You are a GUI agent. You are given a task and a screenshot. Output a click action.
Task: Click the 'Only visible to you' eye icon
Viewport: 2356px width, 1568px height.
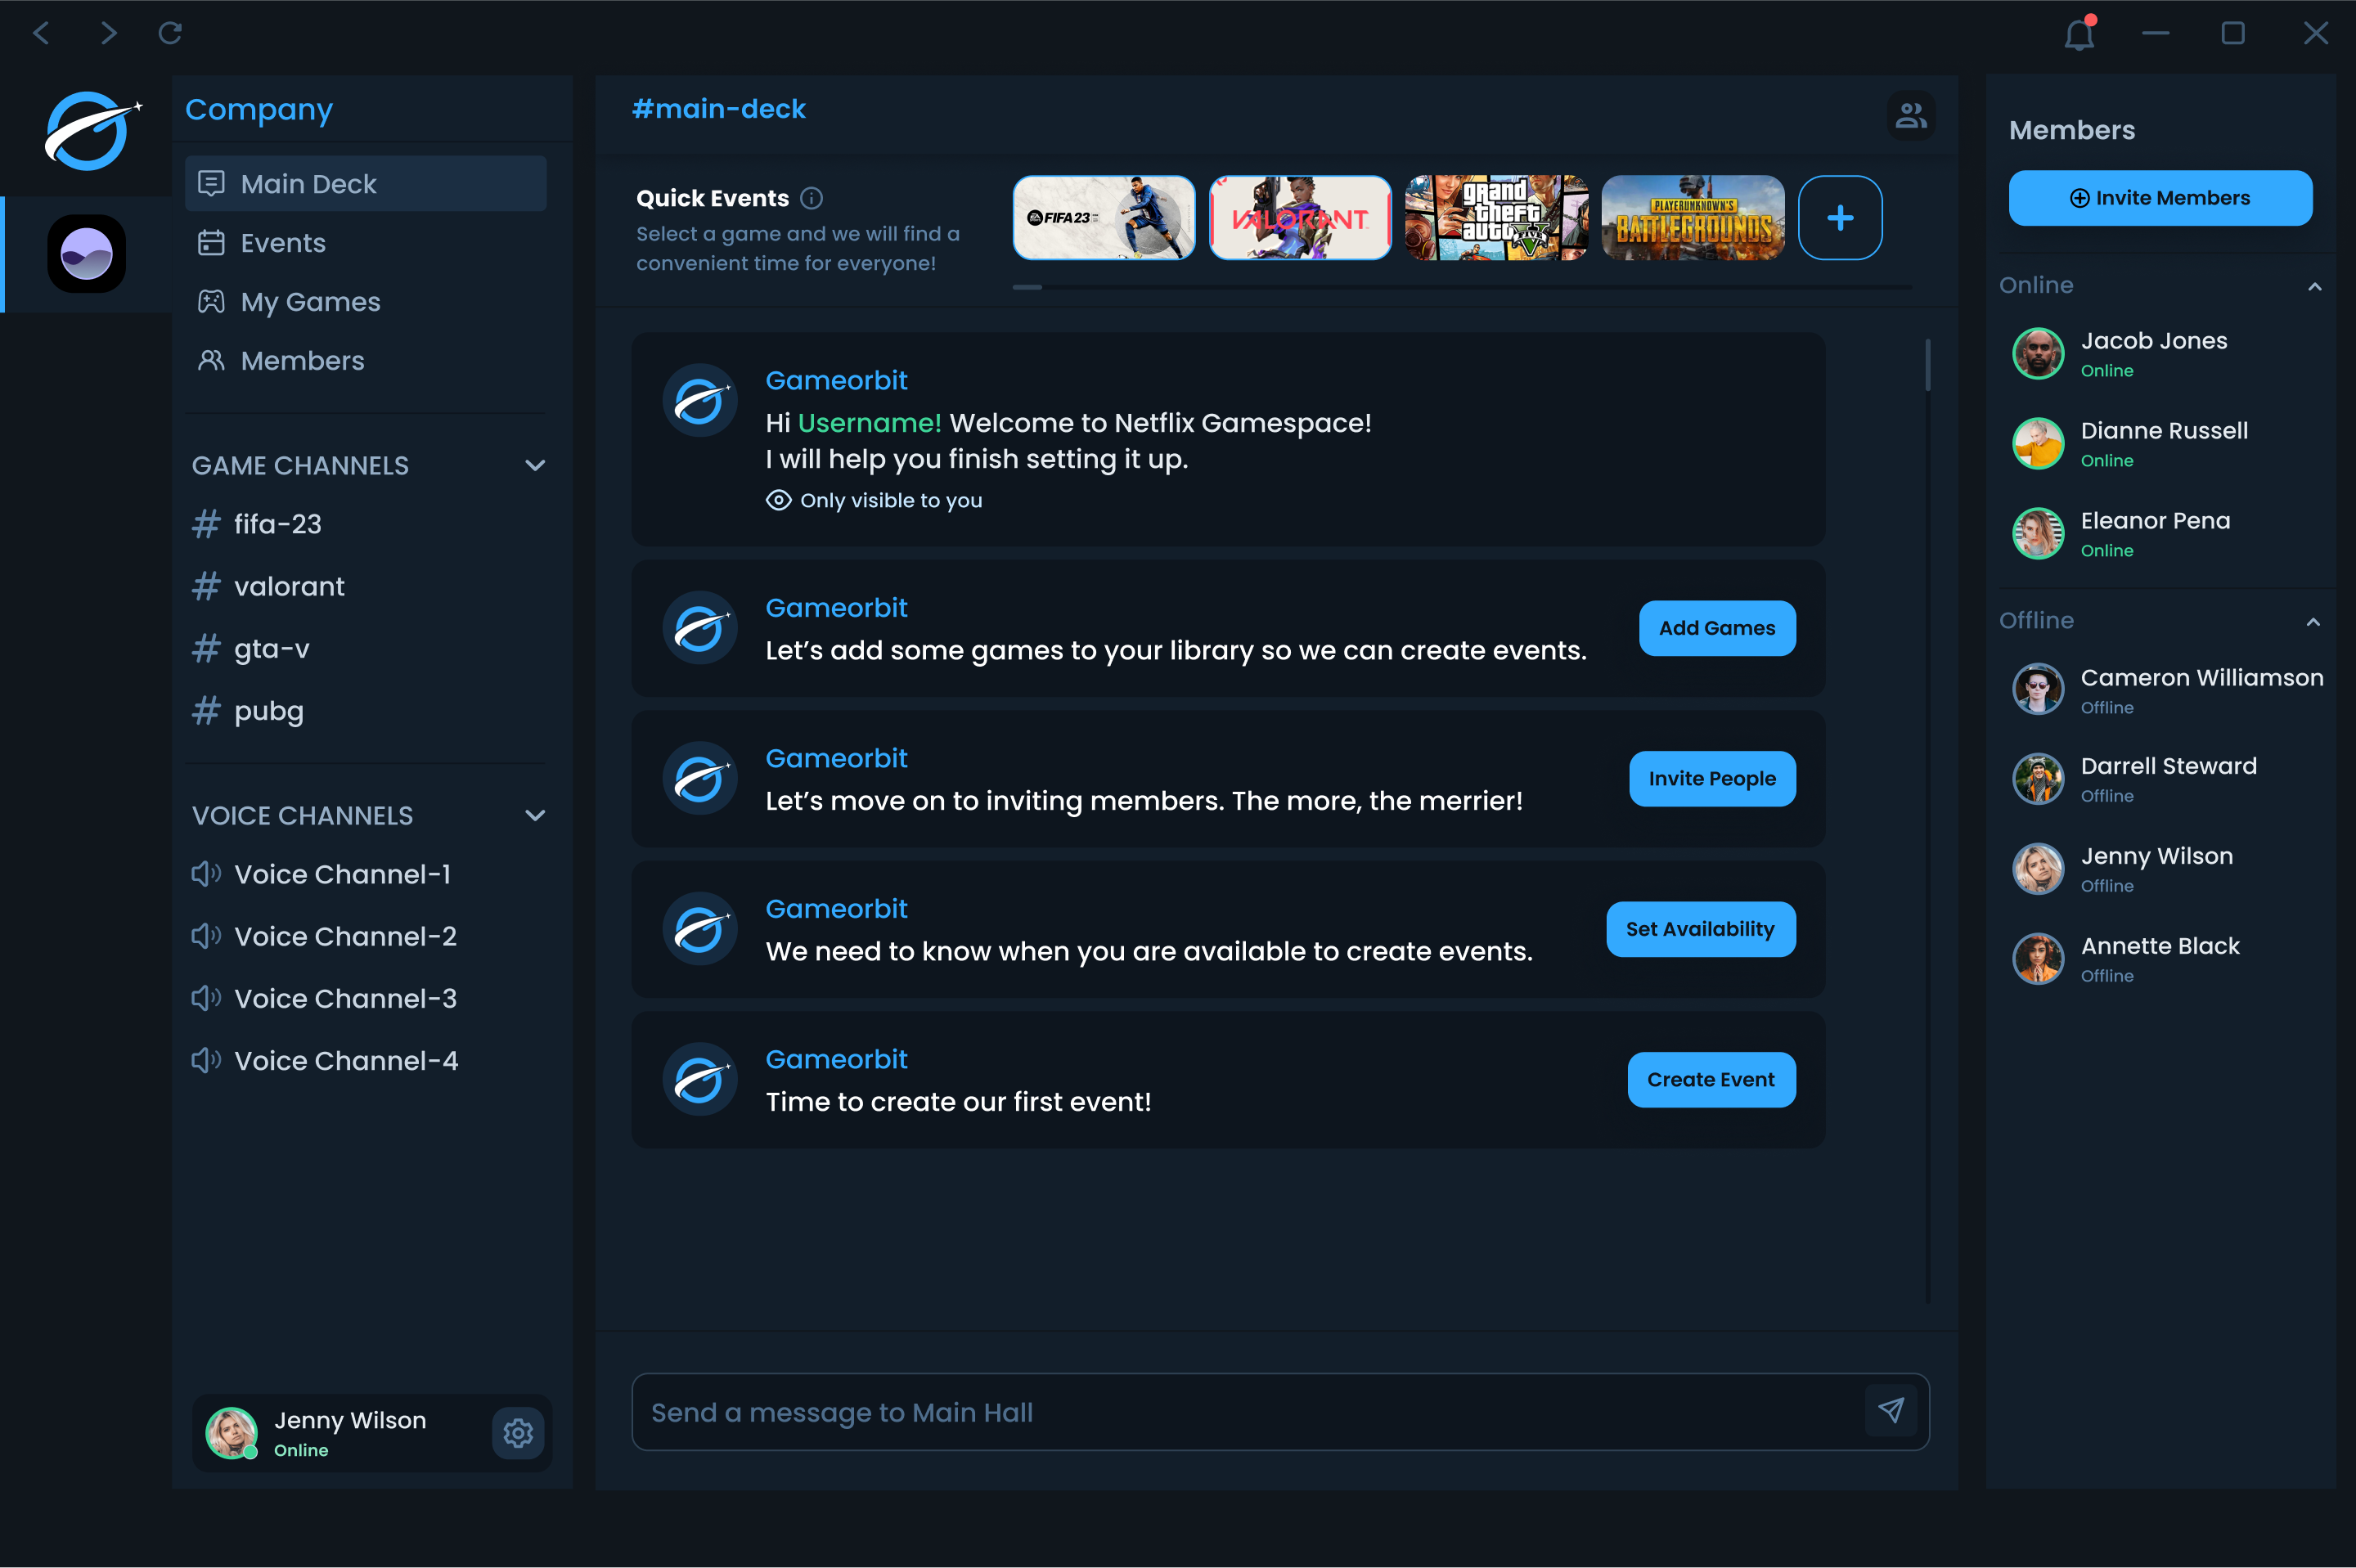click(778, 500)
